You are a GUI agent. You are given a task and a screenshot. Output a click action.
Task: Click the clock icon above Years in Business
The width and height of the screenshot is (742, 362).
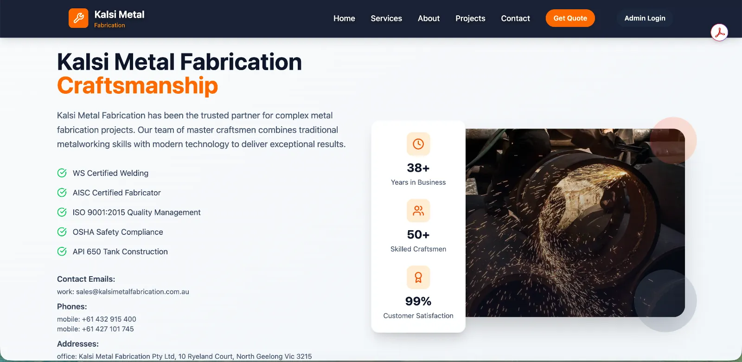[418, 144]
